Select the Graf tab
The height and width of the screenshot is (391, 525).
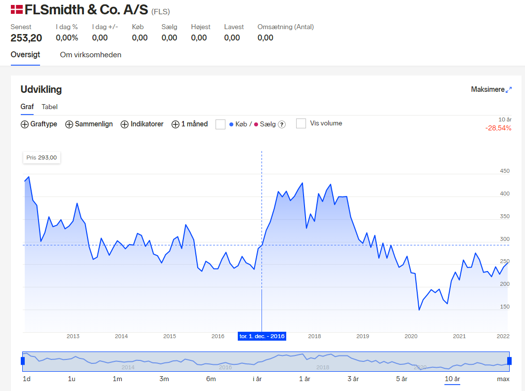coord(27,107)
